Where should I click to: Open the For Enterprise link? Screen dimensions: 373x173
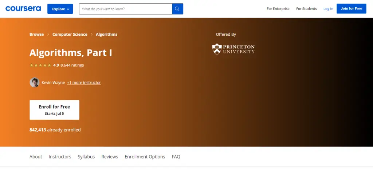point(278,9)
